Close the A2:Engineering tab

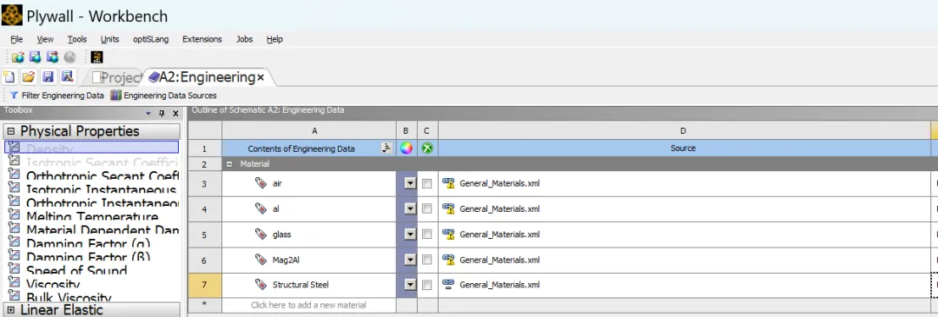tap(261, 78)
